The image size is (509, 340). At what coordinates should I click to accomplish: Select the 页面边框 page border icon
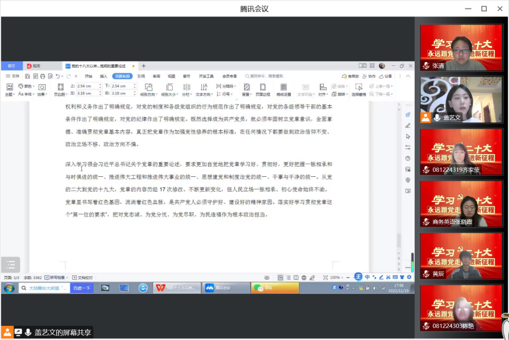click(x=262, y=89)
